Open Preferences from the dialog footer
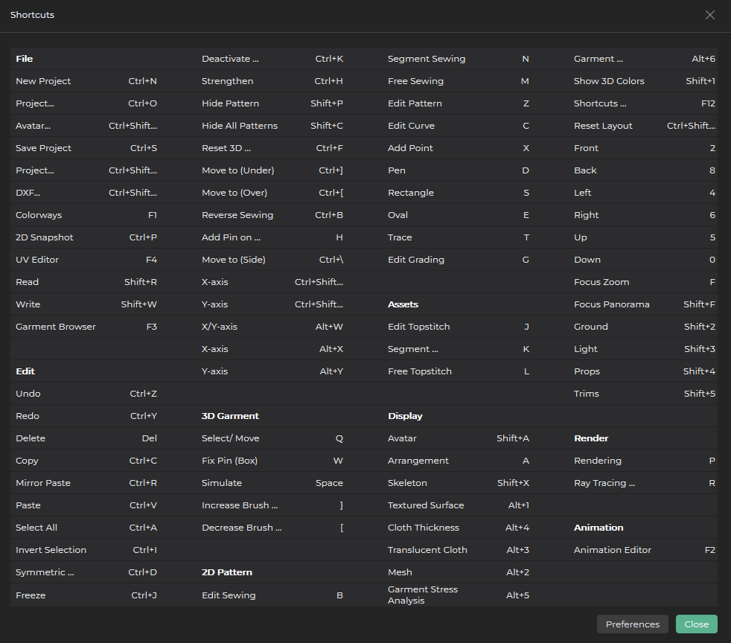The image size is (731, 643). [x=633, y=624]
